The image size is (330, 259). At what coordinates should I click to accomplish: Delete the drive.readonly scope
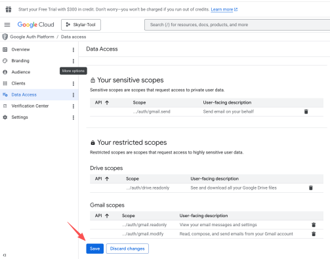click(311, 188)
